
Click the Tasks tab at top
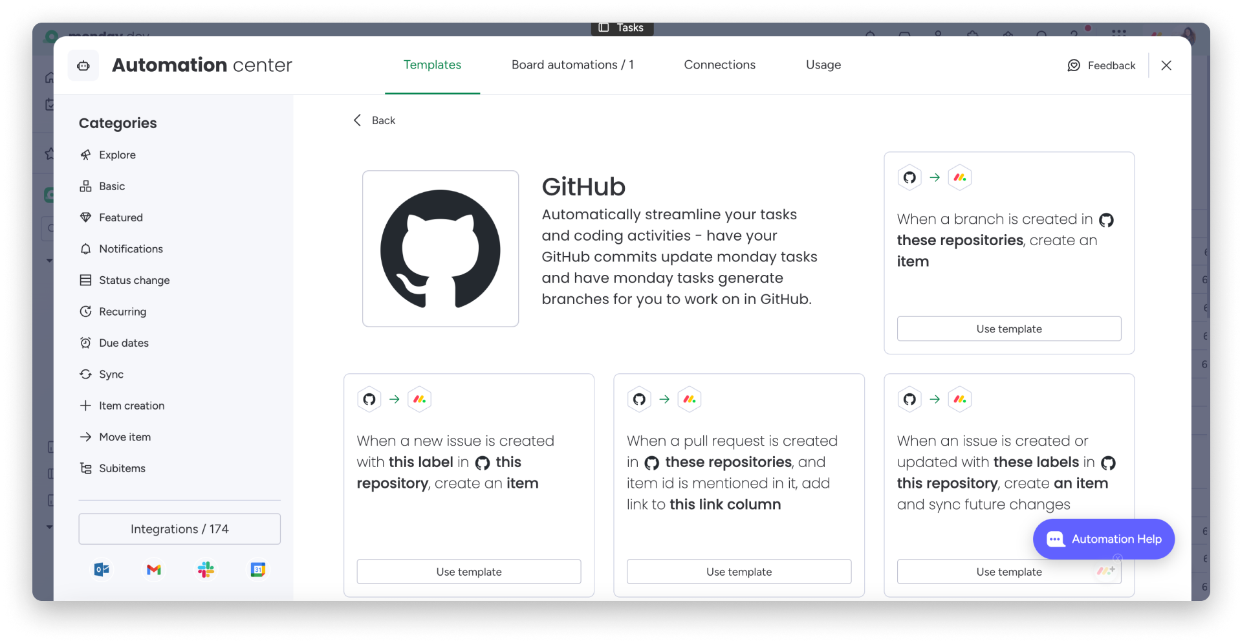(x=622, y=28)
